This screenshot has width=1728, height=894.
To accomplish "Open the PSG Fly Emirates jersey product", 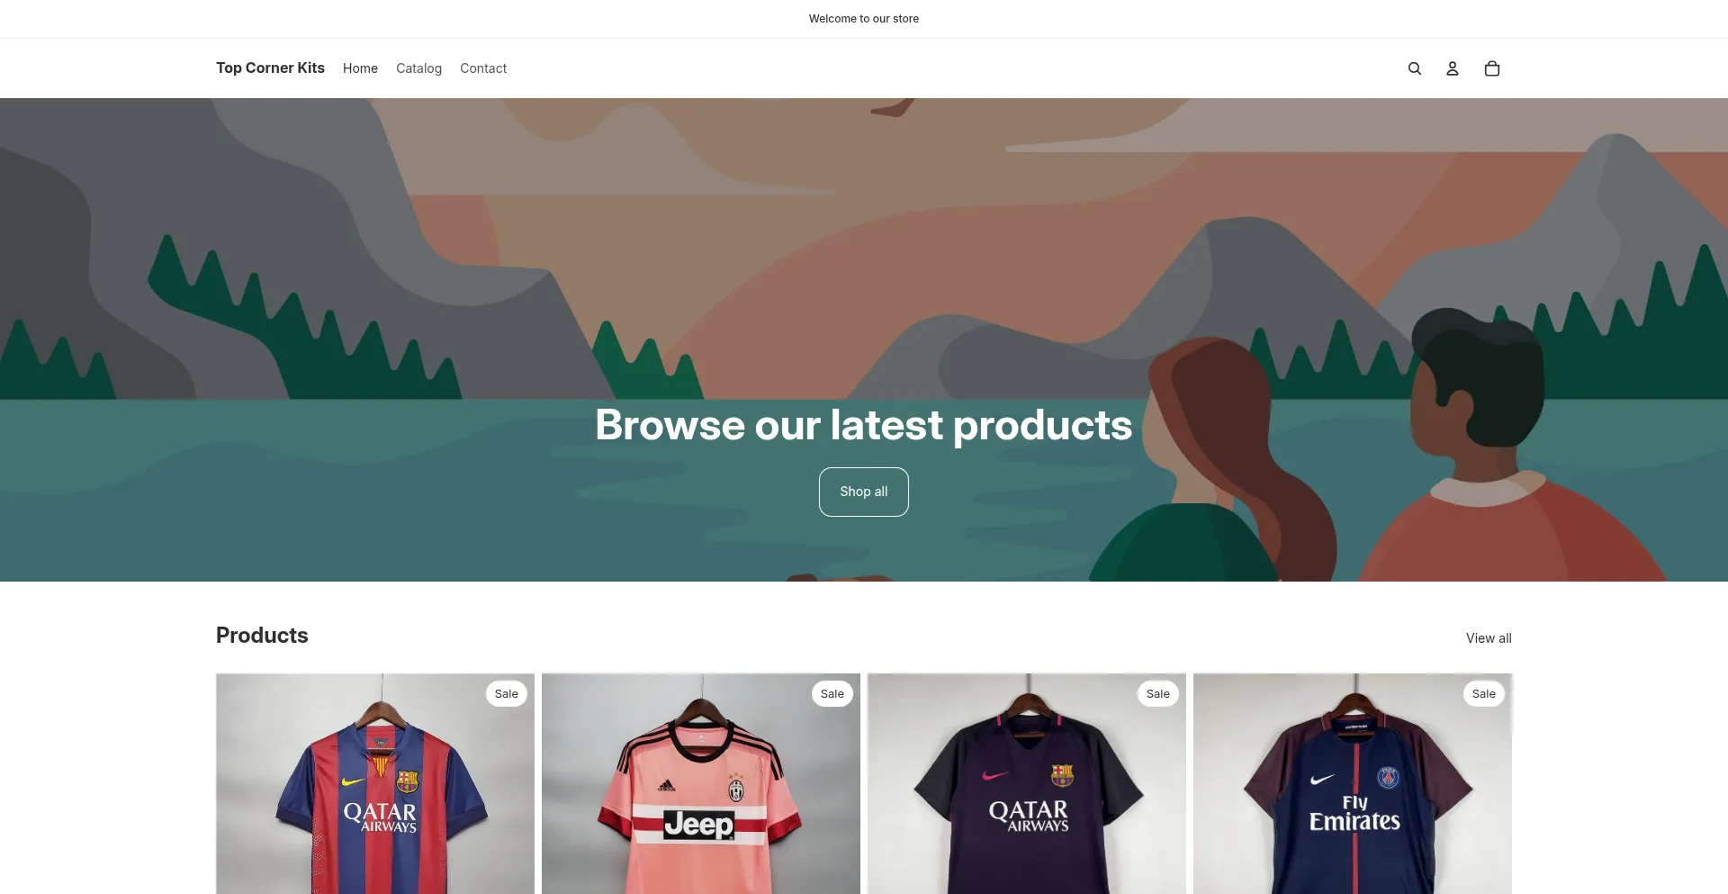I will coord(1353,783).
